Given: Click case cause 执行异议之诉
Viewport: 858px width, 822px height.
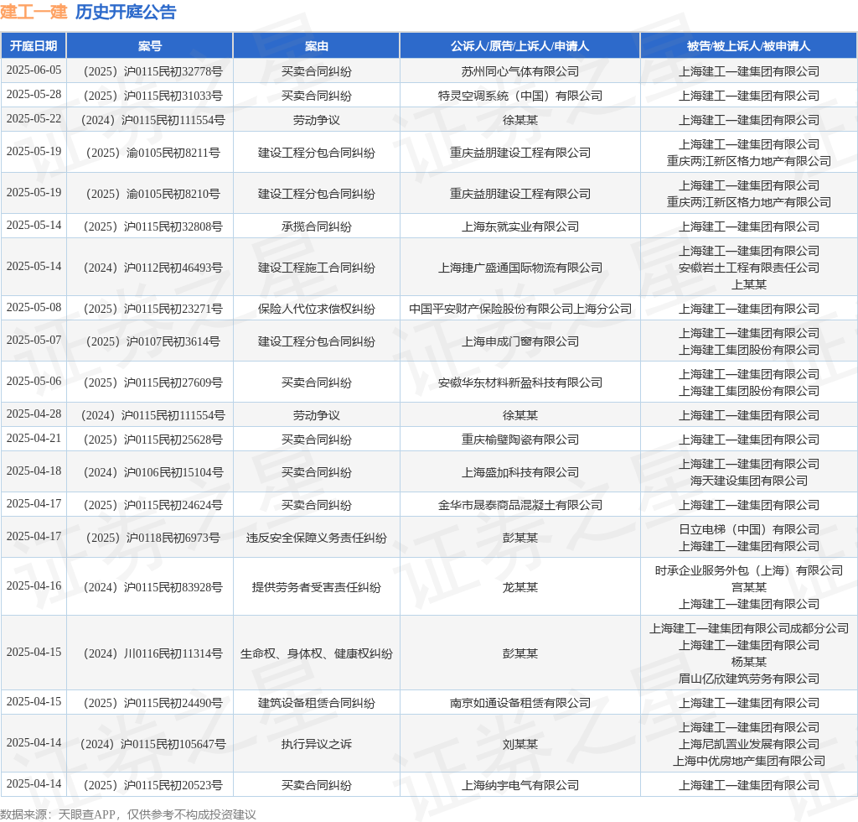Looking at the screenshot, I should tap(316, 744).
